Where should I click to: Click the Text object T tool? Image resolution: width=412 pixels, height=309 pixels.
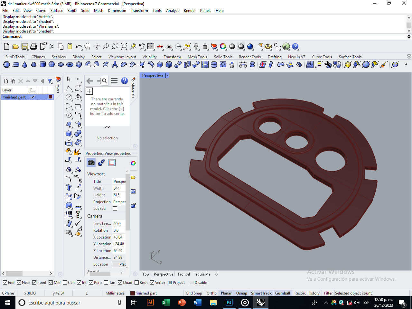[x=69, y=187]
